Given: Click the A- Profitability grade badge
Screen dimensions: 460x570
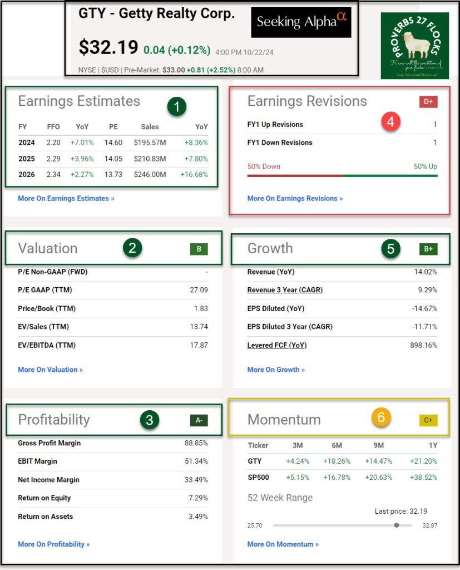Looking at the screenshot, I should [199, 420].
